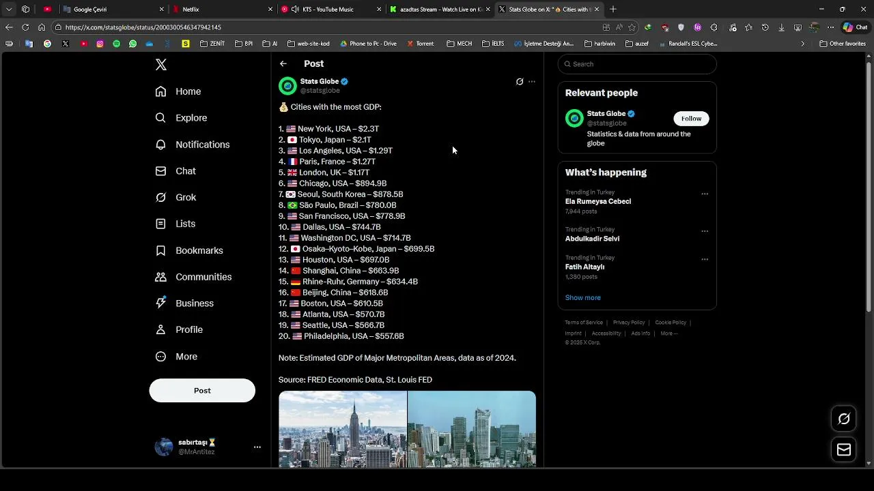This screenshot has width=874, height=491.
Task: Open Chat in X sidebar
Action: [175, 171]
